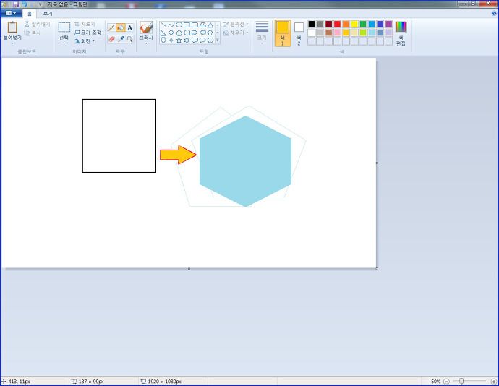The width and height of the screenshot is (499, 386).
Task: Click the Crop (자르기) button
Action: pos(85,24)
